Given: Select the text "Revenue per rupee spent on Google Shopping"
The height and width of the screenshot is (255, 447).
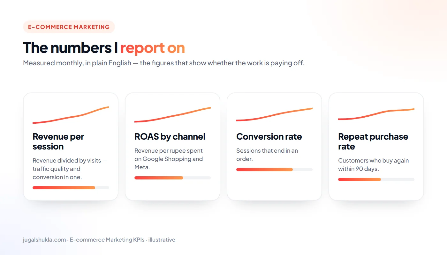Looking at the screenshot, I should [x=169, y=155].
